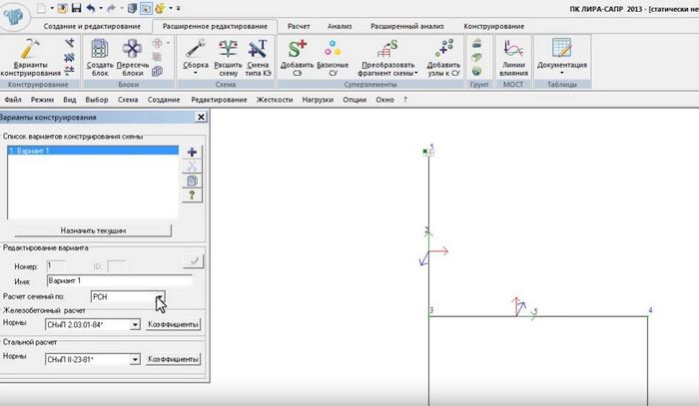The width and height of the screenshot is (699, 406).
Task: Click the help question mark in variants panel
Action: point(193,194)
